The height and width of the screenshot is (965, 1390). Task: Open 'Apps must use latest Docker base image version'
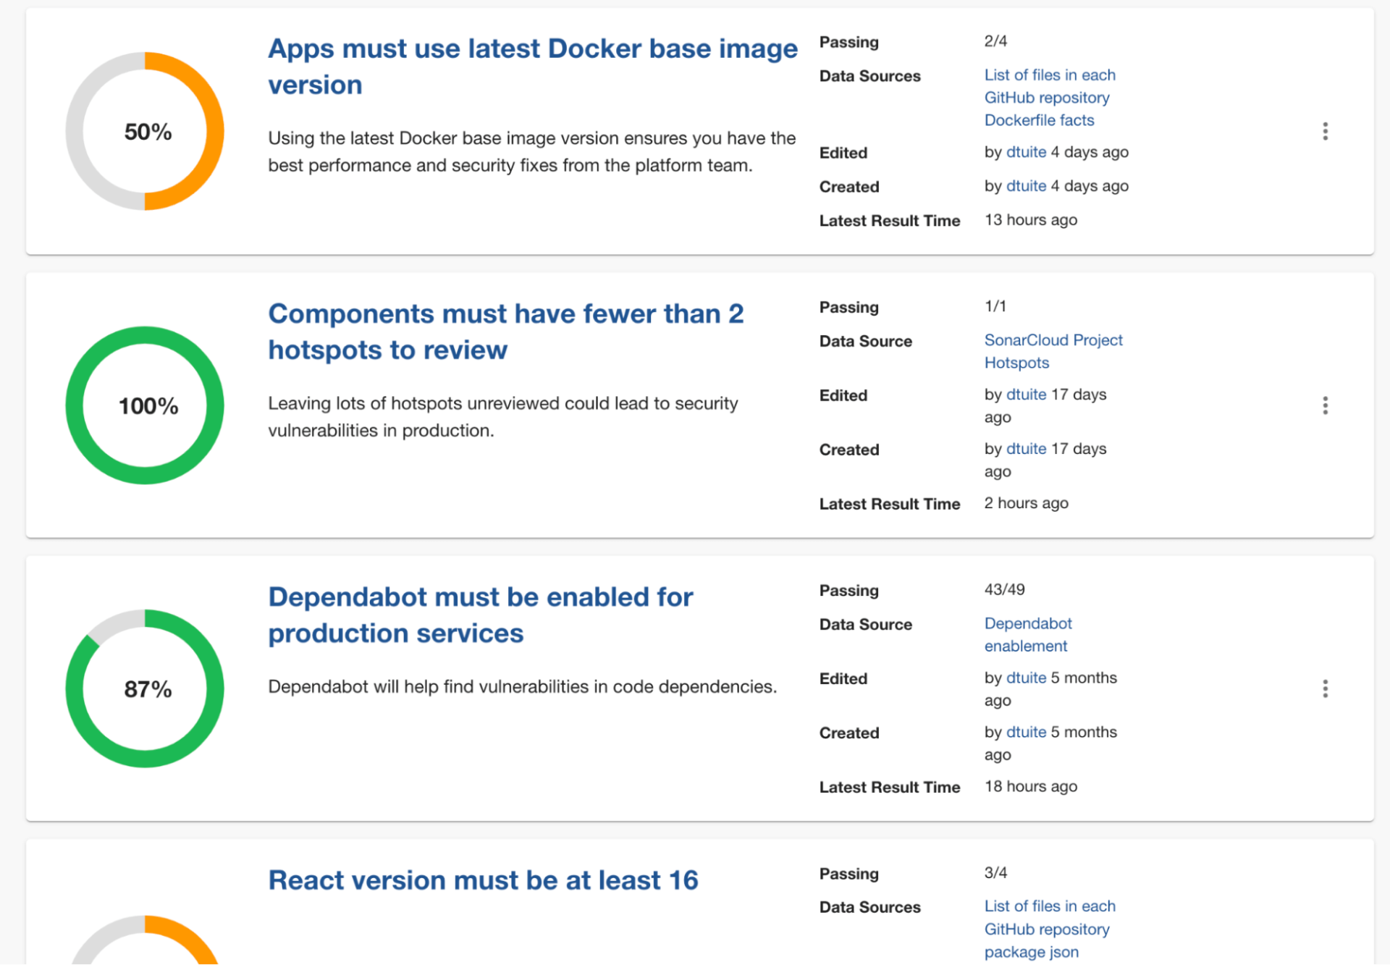click(533, 67)
